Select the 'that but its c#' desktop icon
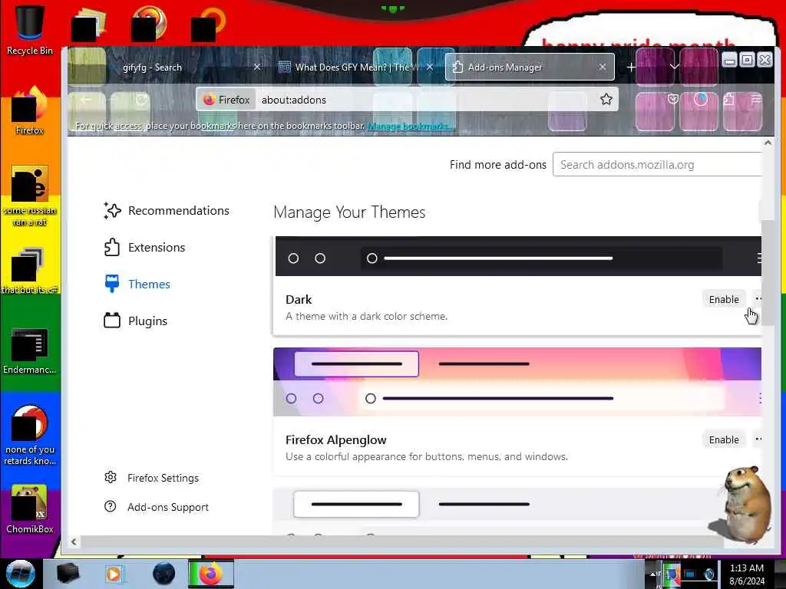 tap(30, 271)
